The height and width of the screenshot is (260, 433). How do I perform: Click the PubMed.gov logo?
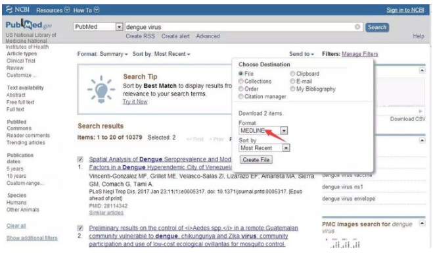28,25
